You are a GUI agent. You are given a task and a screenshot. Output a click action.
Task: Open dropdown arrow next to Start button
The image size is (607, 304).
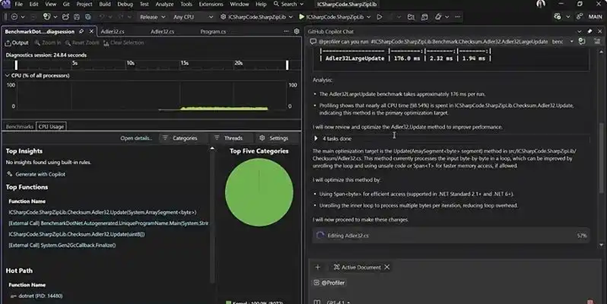click(x=368, y=17)
